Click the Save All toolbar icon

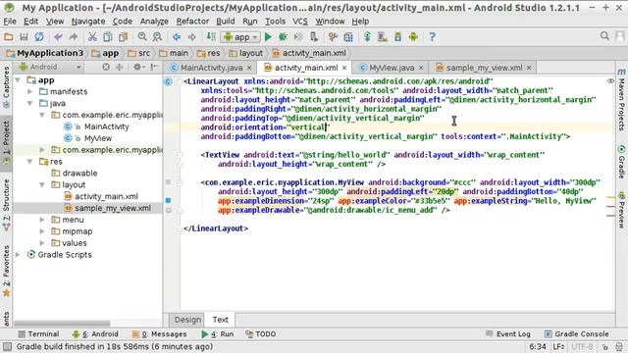24,37
